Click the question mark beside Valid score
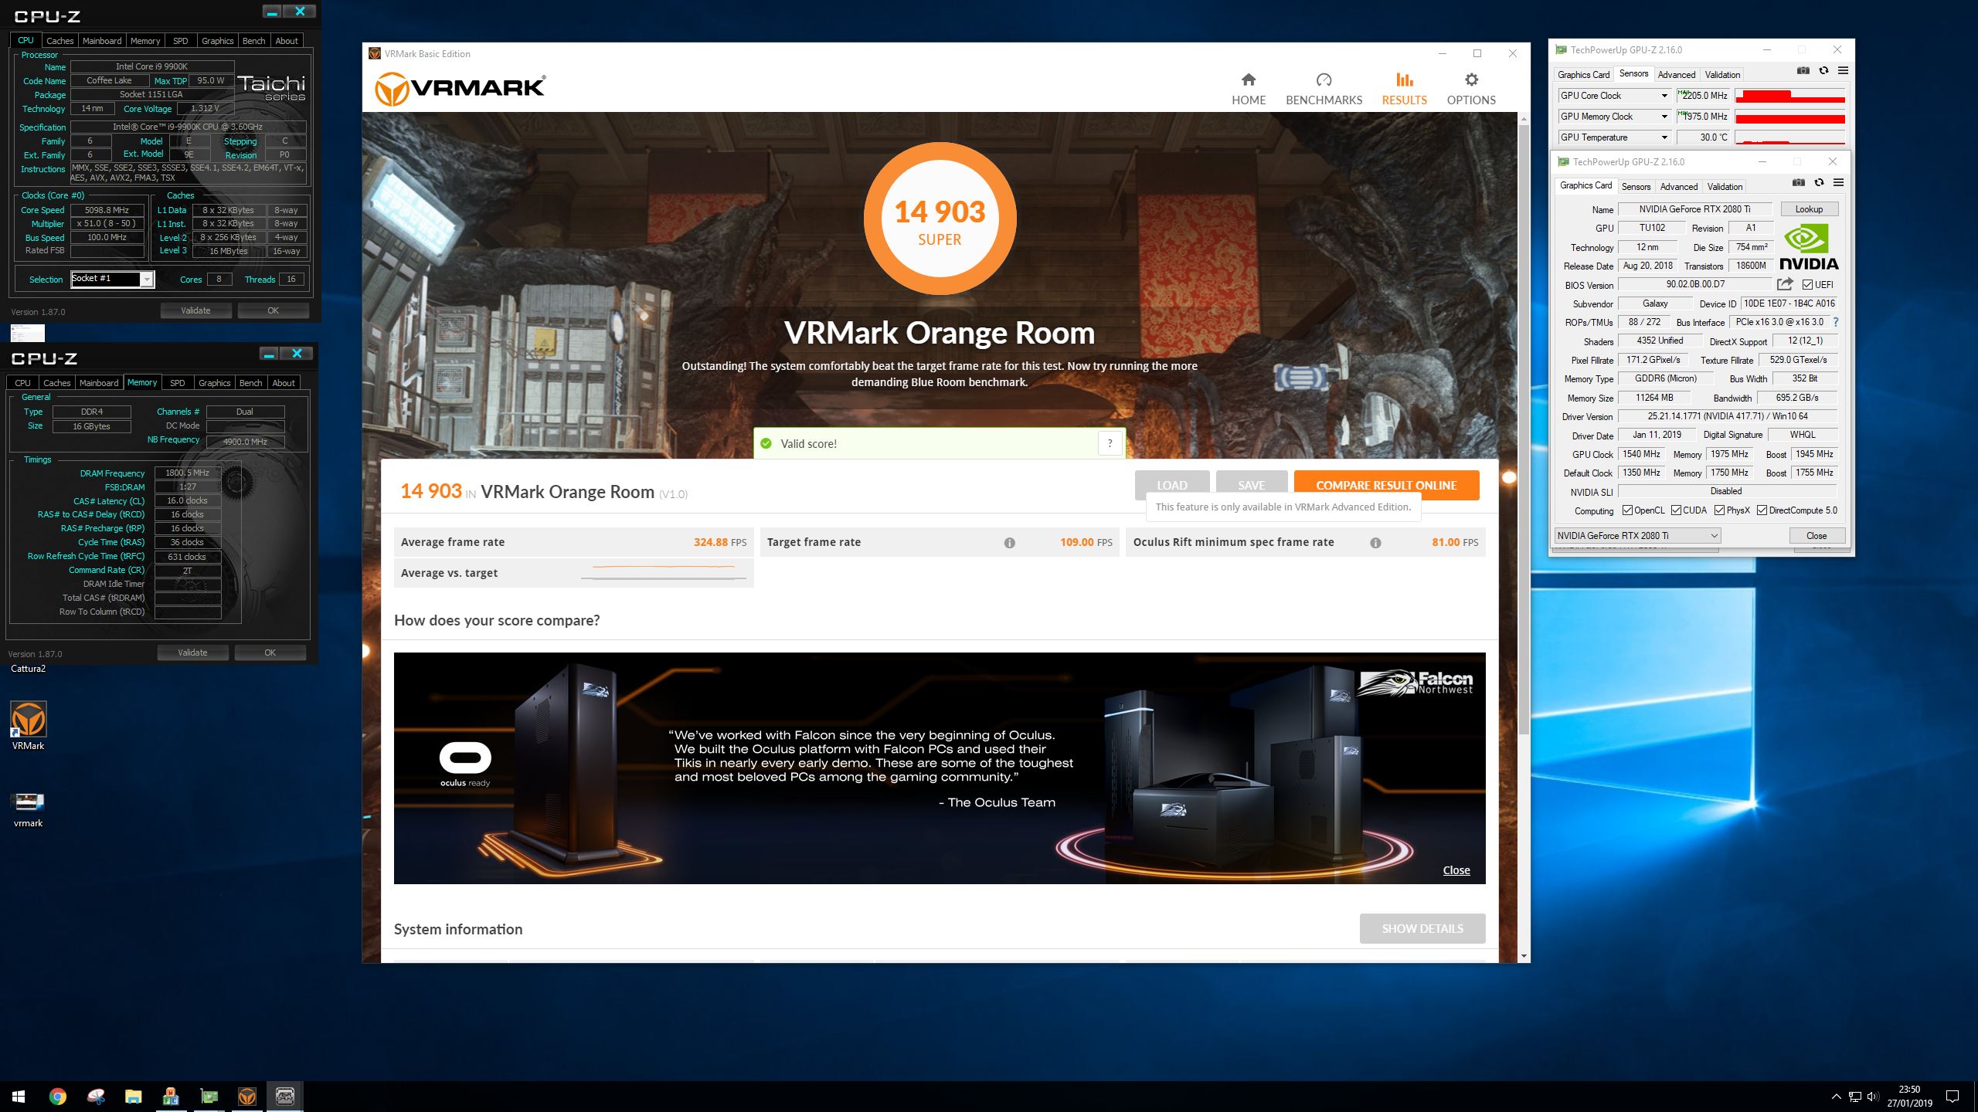1978x1112 pixels. coord(1110,443)
